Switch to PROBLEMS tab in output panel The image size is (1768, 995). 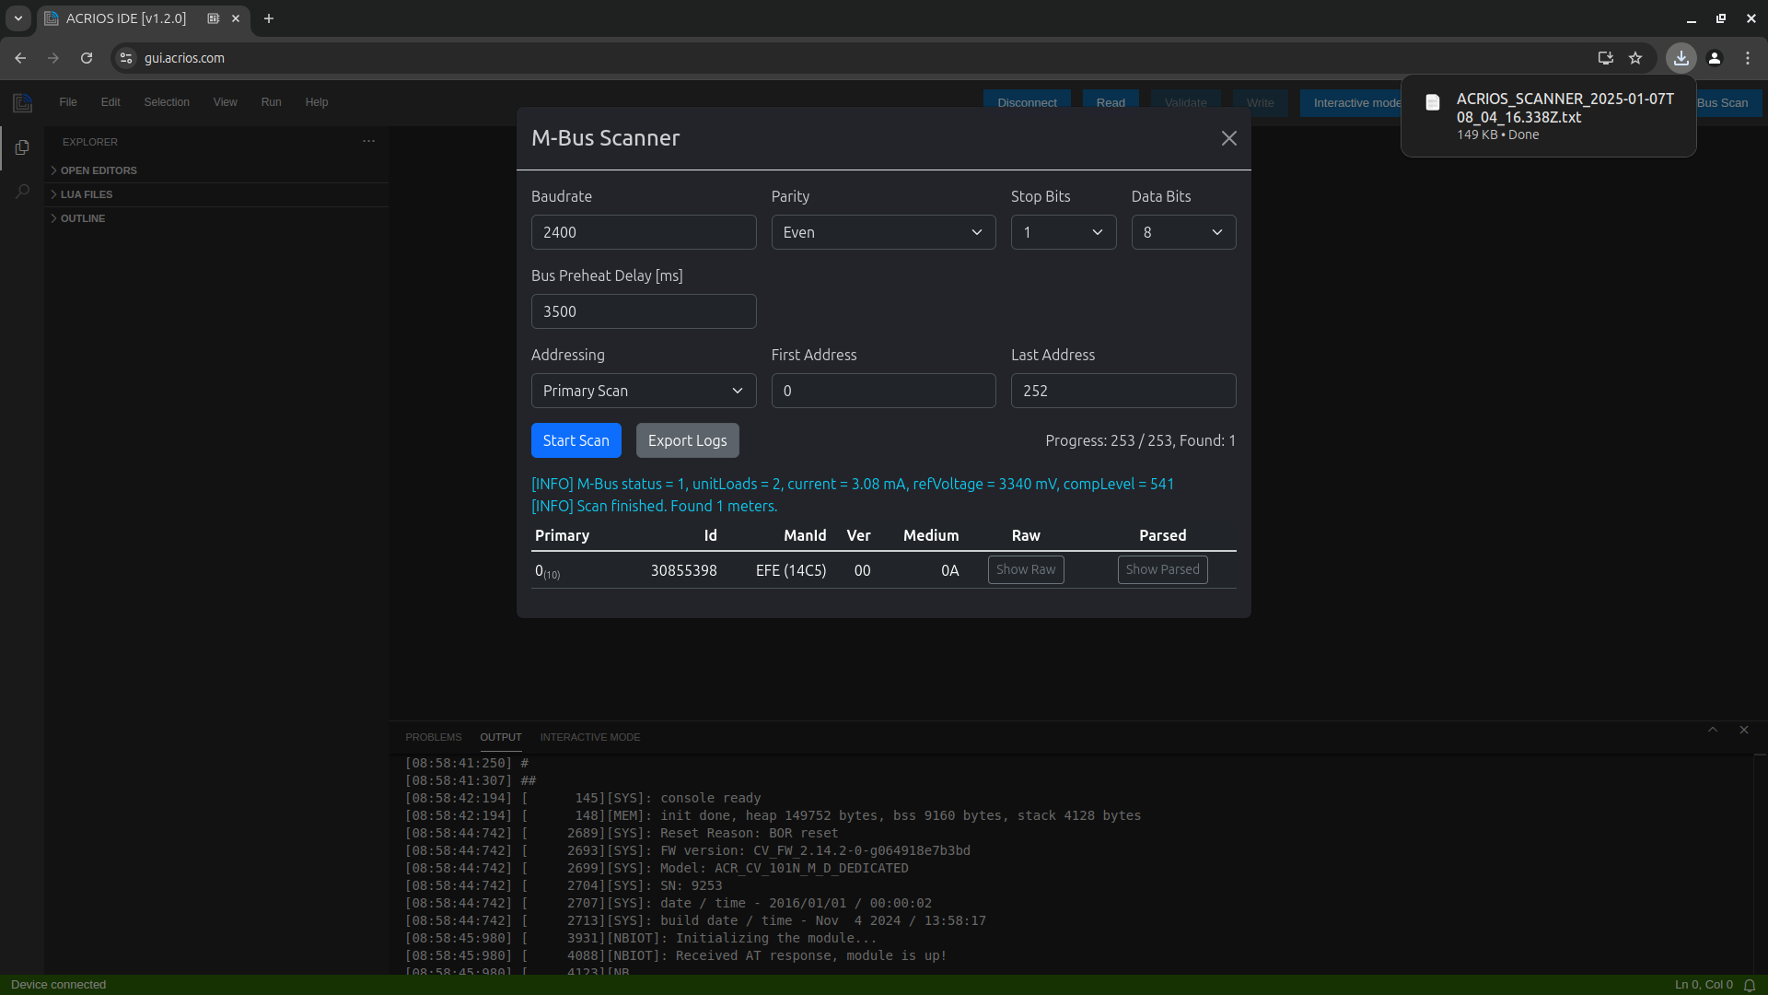[434, 736]
